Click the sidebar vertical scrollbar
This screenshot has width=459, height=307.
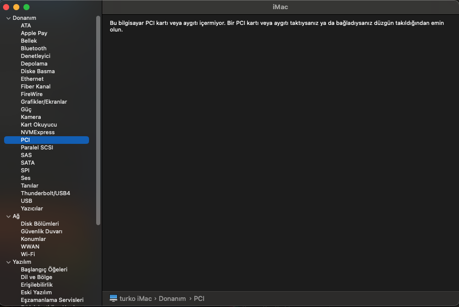click(x=98, y=119)
